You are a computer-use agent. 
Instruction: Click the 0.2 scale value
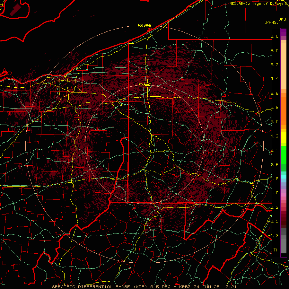pos(275,207)
